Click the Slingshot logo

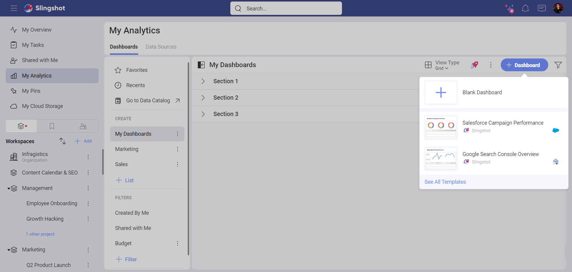pos(45,8)
